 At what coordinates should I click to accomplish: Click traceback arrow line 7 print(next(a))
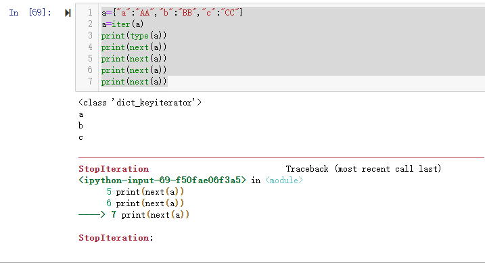point(134,214)
